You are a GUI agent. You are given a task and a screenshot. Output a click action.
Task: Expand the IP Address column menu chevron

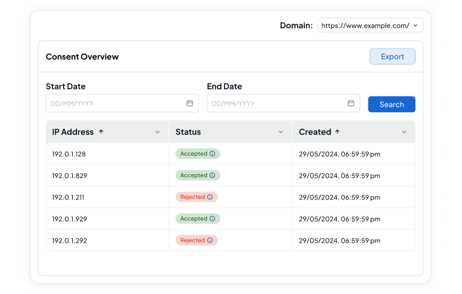coord(157,132)
